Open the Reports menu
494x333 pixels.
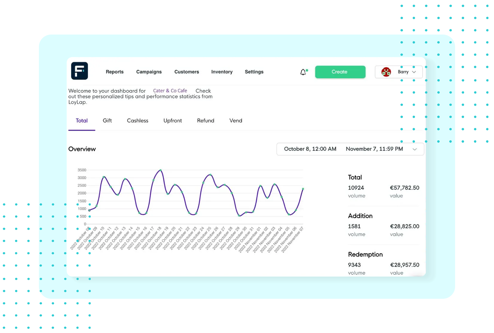(x=115, y=72)
